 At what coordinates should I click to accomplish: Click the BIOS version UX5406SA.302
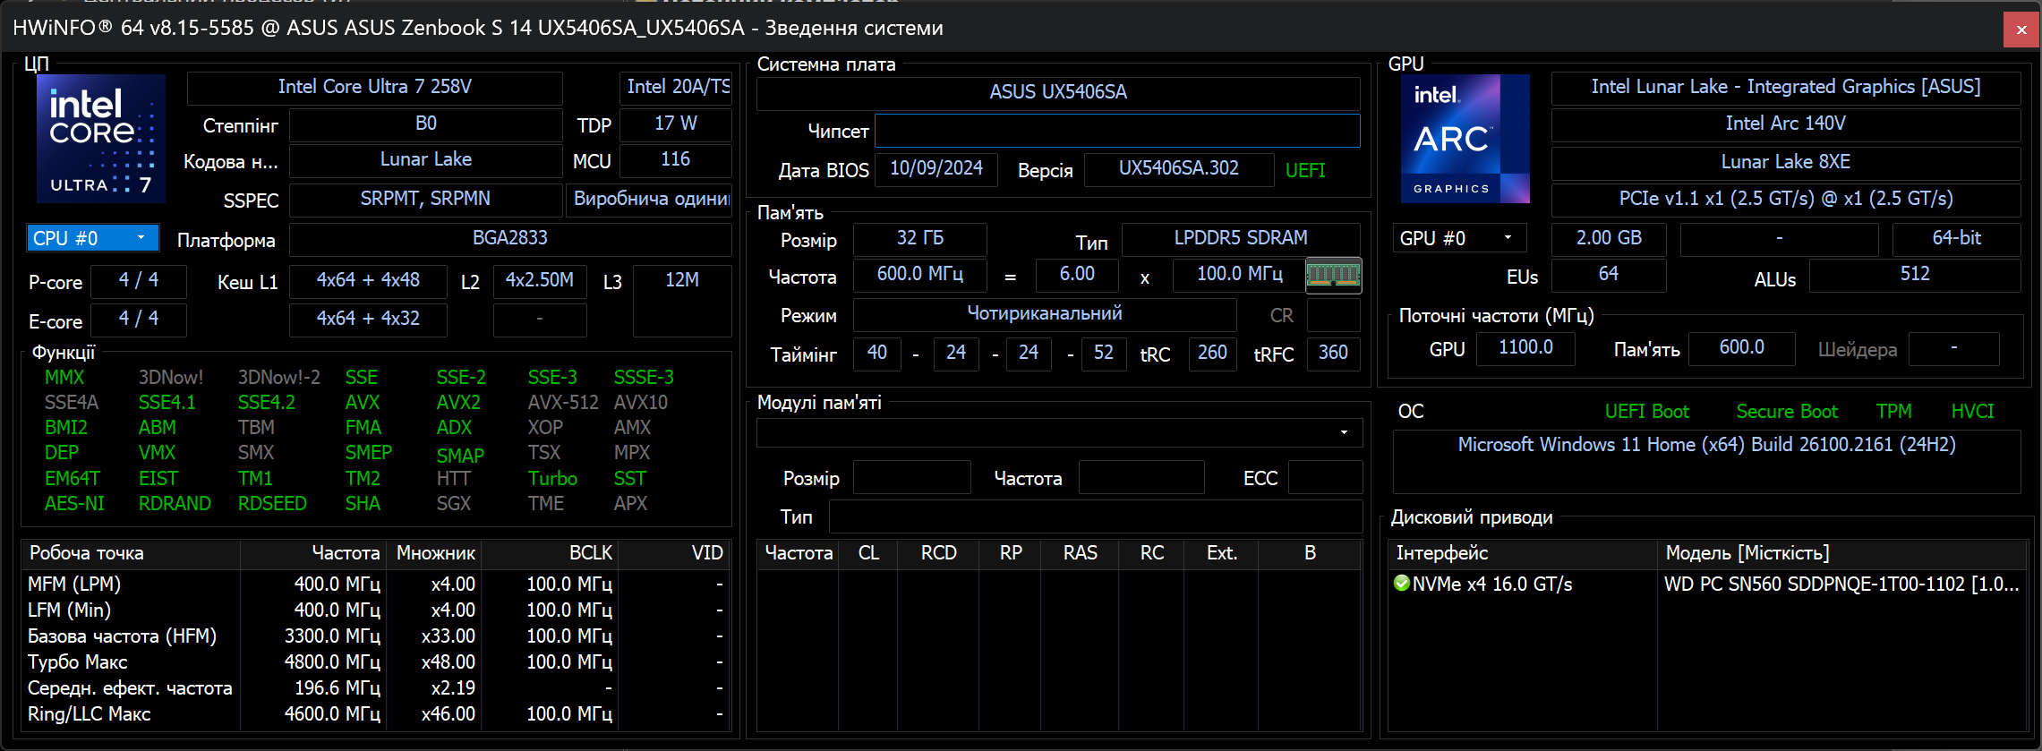coord(1179,168)
